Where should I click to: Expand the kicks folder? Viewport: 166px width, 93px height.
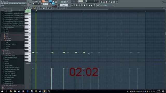[x=7, y=42]
